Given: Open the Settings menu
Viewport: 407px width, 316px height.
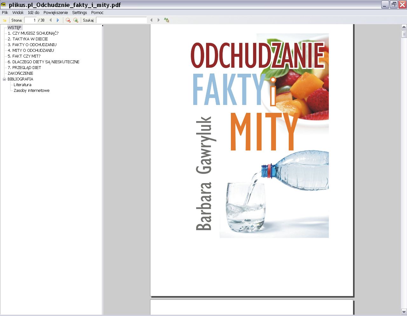Looking at the screenshot, I should tap(79, 13).
